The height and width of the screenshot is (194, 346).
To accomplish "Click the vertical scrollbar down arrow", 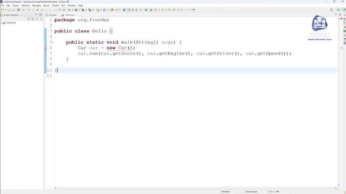I will (x=339, y=185).
